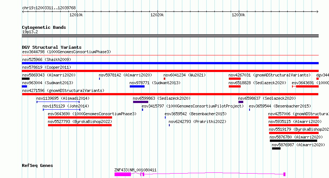This screenshot has height=178, width=329.
Task: Click the gray 19p13.2 cytoband bar
Action: click(x=170, y=36)
